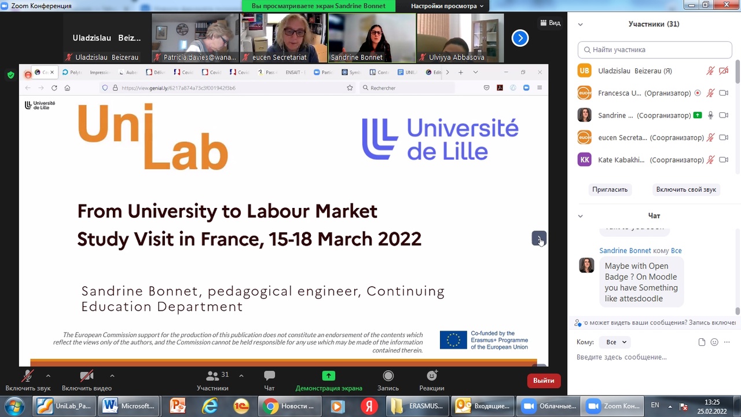Click Sandrine's microphone icon in participants list
741x417 pixels.
pyautogui.click(x=710, y=115)
